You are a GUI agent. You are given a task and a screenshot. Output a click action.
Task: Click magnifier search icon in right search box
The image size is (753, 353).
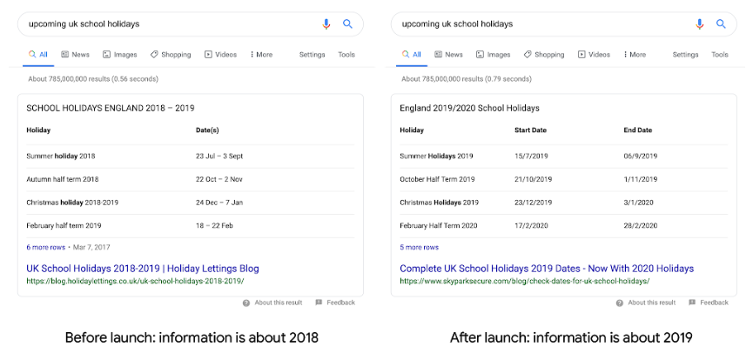[721, 24]
